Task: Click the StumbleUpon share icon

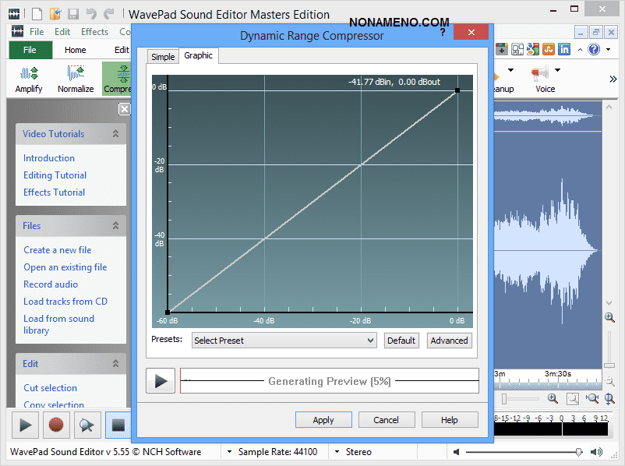Action: point(548,49)
